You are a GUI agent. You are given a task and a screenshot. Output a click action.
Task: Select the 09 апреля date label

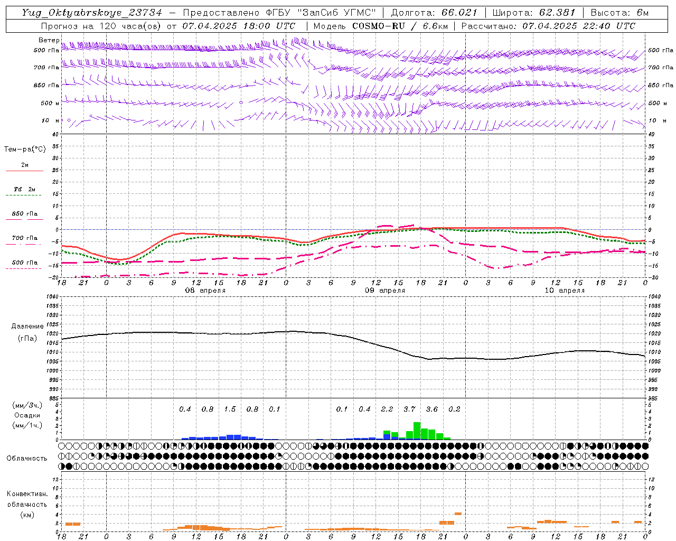tap(385, 291)
